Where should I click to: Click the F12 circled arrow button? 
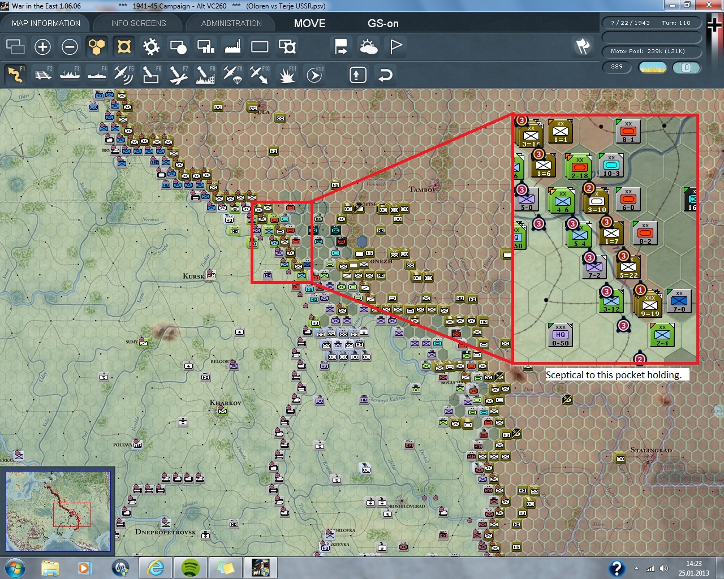click(x=314, y=75)
